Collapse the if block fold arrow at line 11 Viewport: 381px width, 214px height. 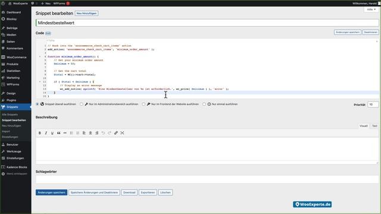pyautogui.click(x=40, y=82)
